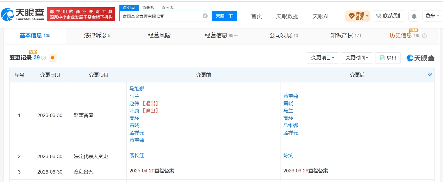Screen dimensions: 443x182
Task: Click the 2026-06-26章程备案 text
Action: (x=306, y=171)
